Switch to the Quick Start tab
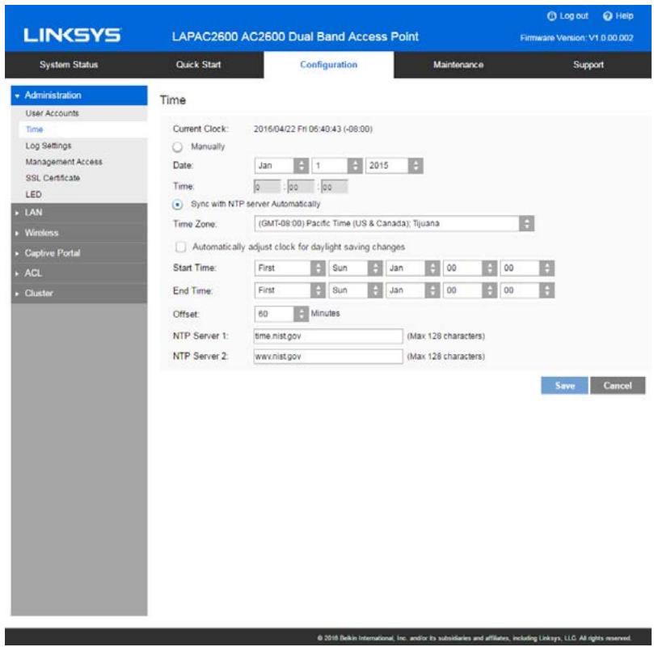The image size is (654, 647). 199,65
